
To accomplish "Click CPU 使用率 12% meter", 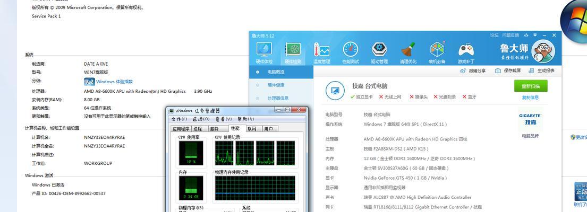I will click(x=191, y=153).
